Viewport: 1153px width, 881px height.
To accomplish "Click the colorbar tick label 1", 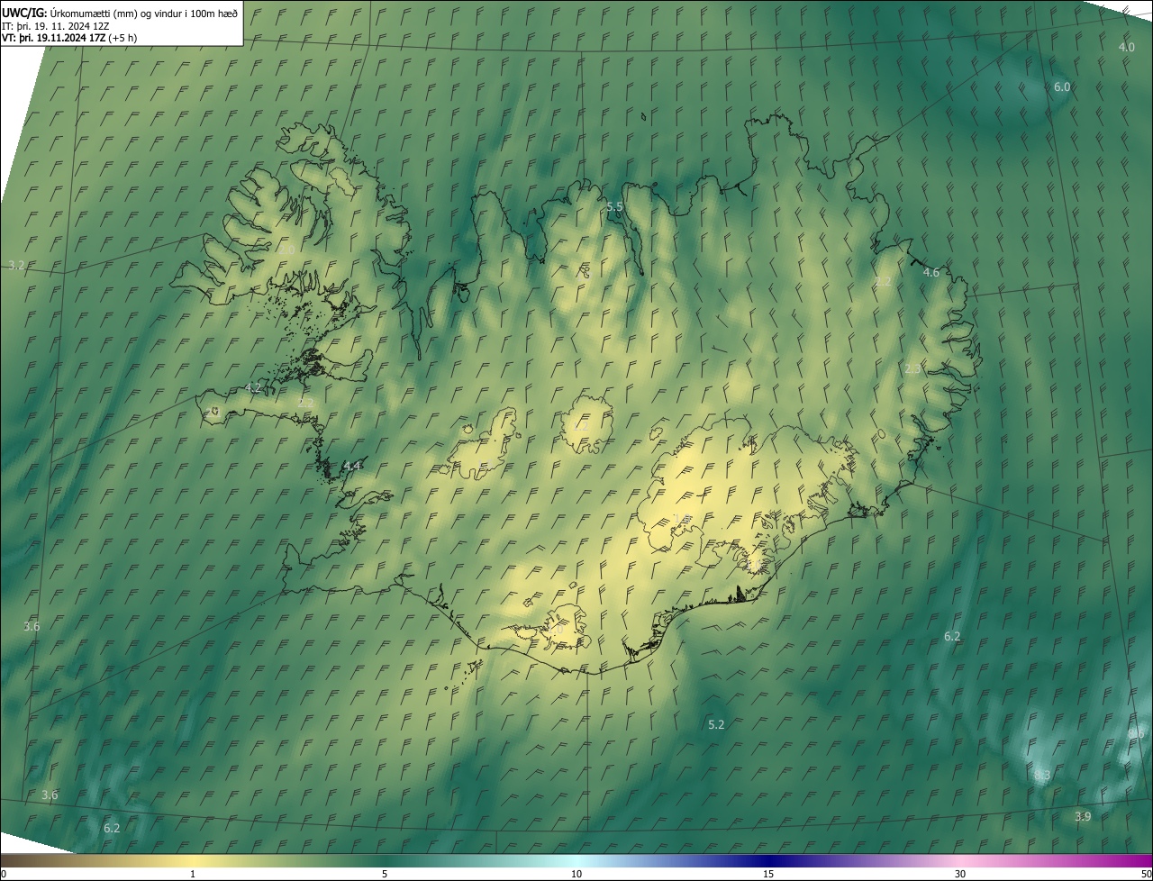I will click(x=193, y=874).
